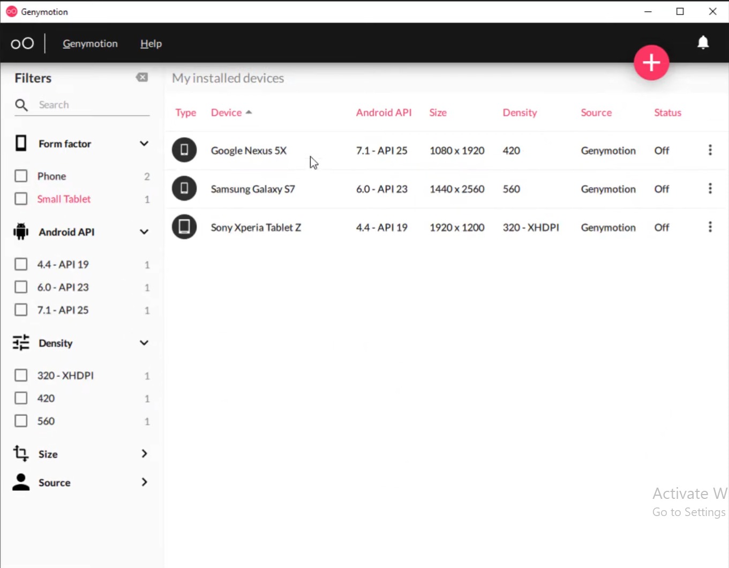729x568 pixels.
Task: Enable the Phone form factor checkbox
Action: coord(21,176)
